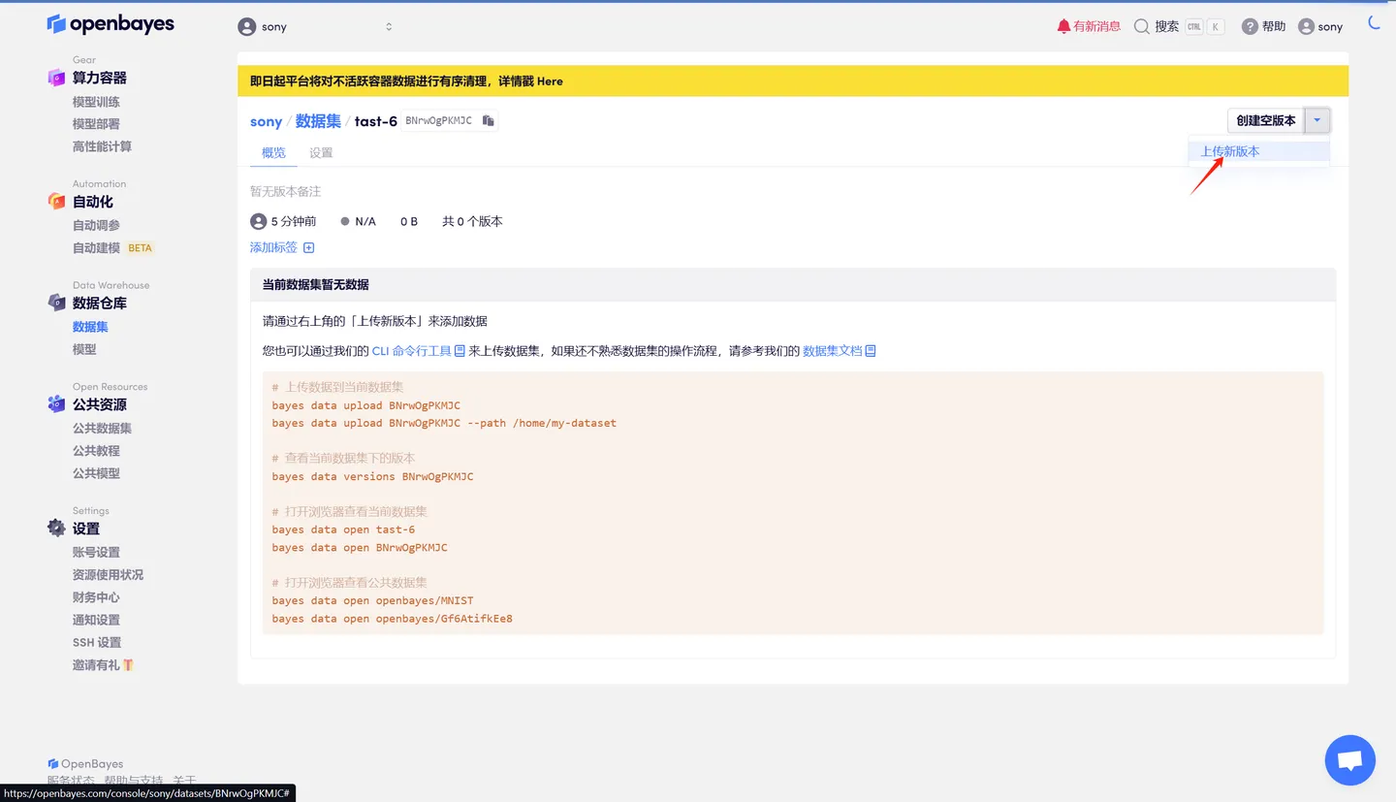1396x802 pixels.
Task: Switch to the 设置 tab
Action: pyautogui.click(x=321, y=152)
